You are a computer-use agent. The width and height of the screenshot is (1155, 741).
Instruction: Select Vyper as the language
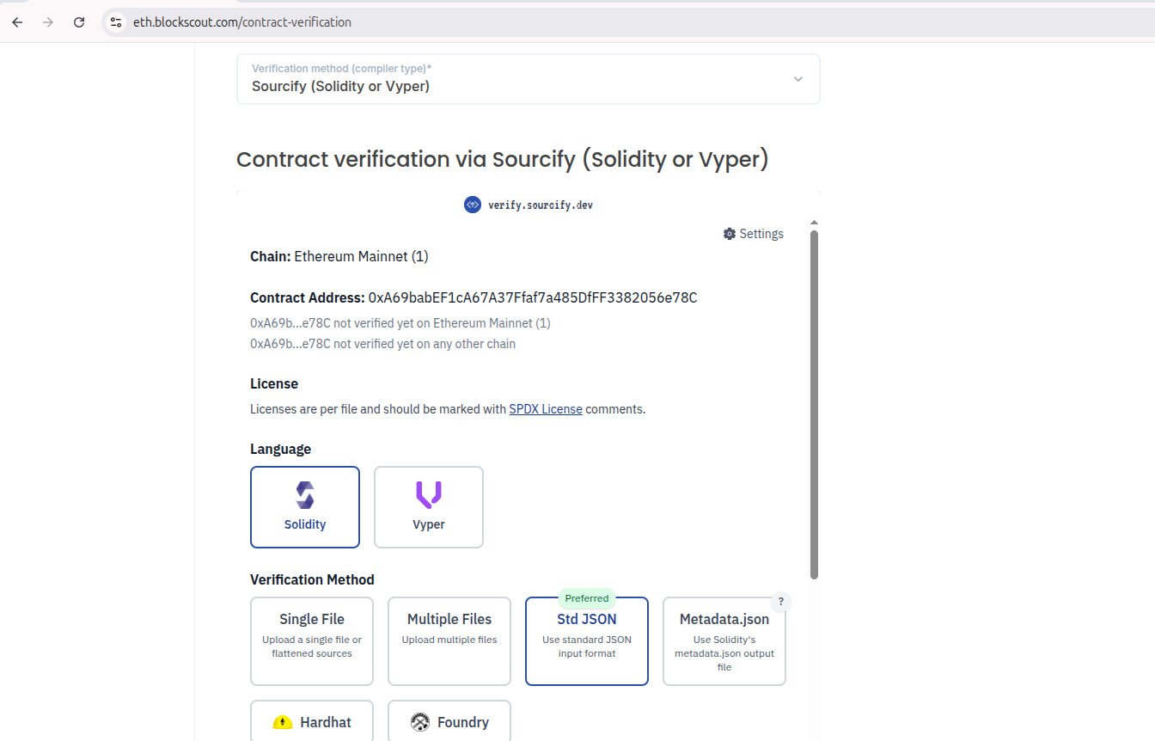point(429,507)
